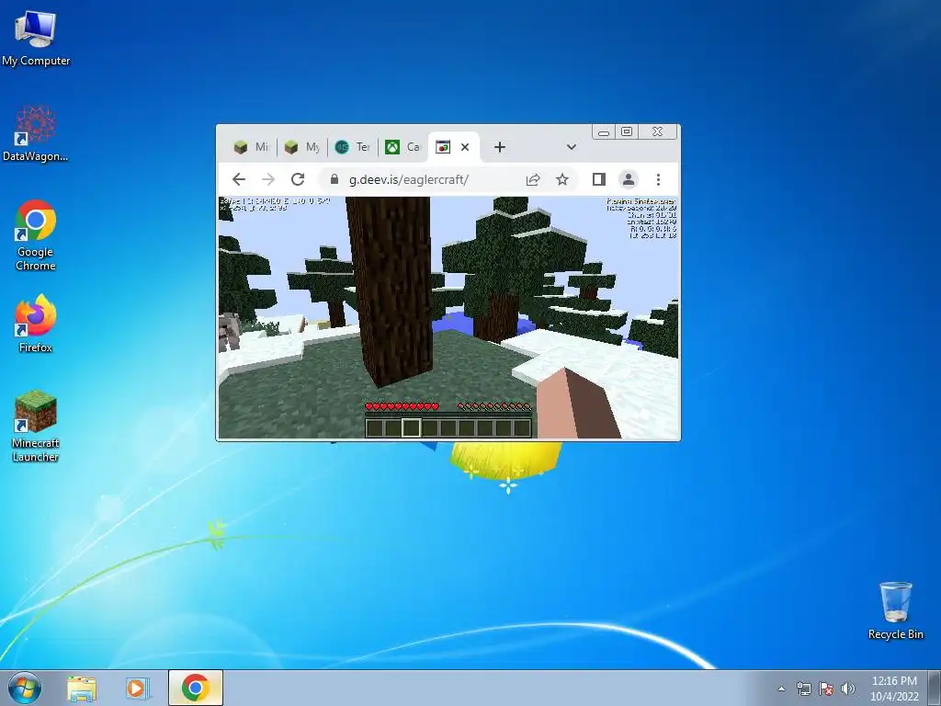Go forward in Chrome
Screen dimensions: 941x706
[x=268, y=179]
